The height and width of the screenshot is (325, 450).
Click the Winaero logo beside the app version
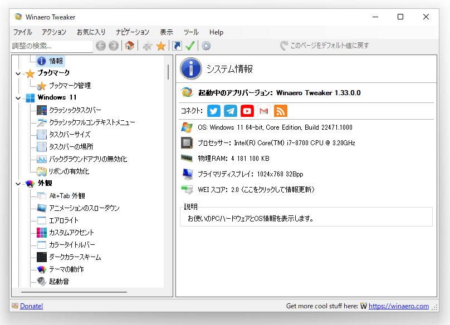point(187,92)
